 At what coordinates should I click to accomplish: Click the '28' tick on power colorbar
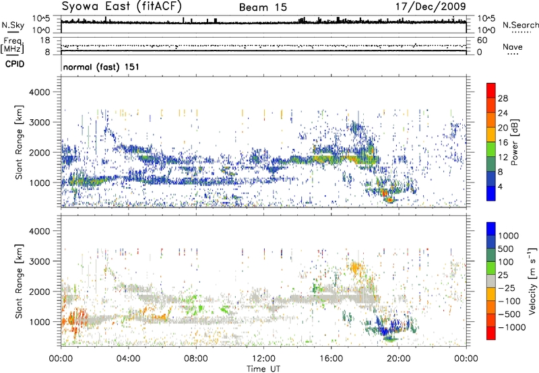(503, 98)
